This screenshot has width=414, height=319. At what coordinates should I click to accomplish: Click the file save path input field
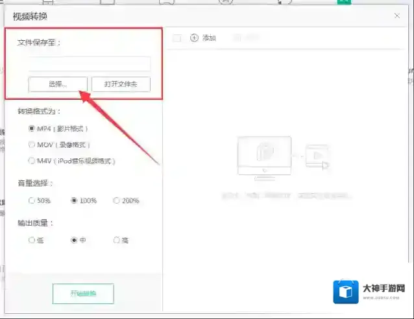click(x=90, y=64)
